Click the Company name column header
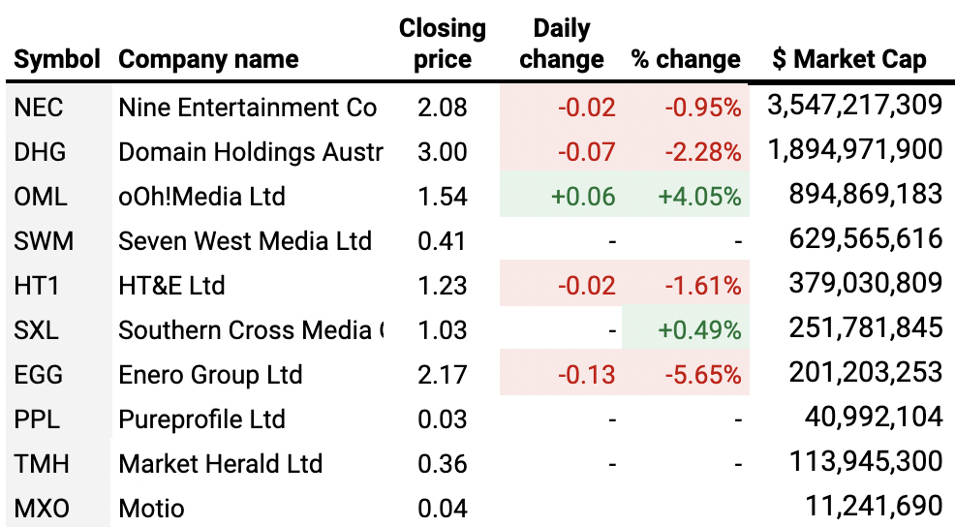The image size is (955, 527). coord(206,60)
